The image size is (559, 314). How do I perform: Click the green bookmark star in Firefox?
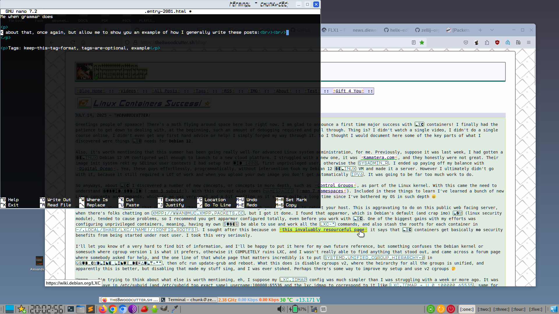422,42
